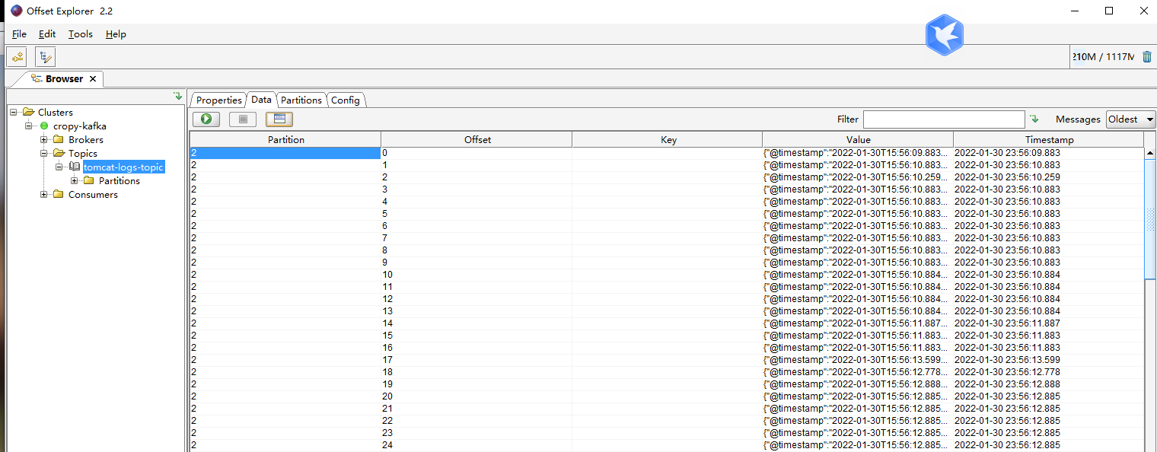Click the edit cluster tree toolbar icon
The image size is (1157, 452).
tap(45, 57)
